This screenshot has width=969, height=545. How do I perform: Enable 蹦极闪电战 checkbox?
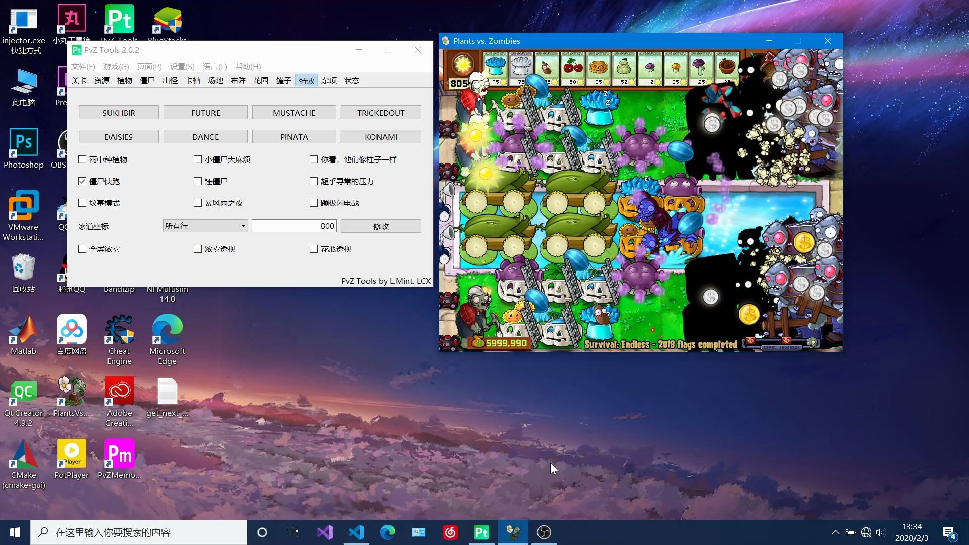click(x=314, y=203)
